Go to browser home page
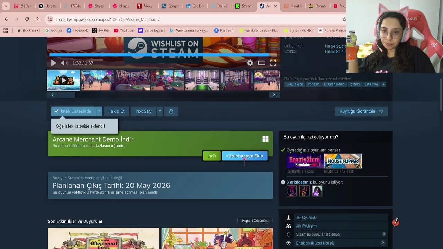443x249 pixels. tap(37, 19)
